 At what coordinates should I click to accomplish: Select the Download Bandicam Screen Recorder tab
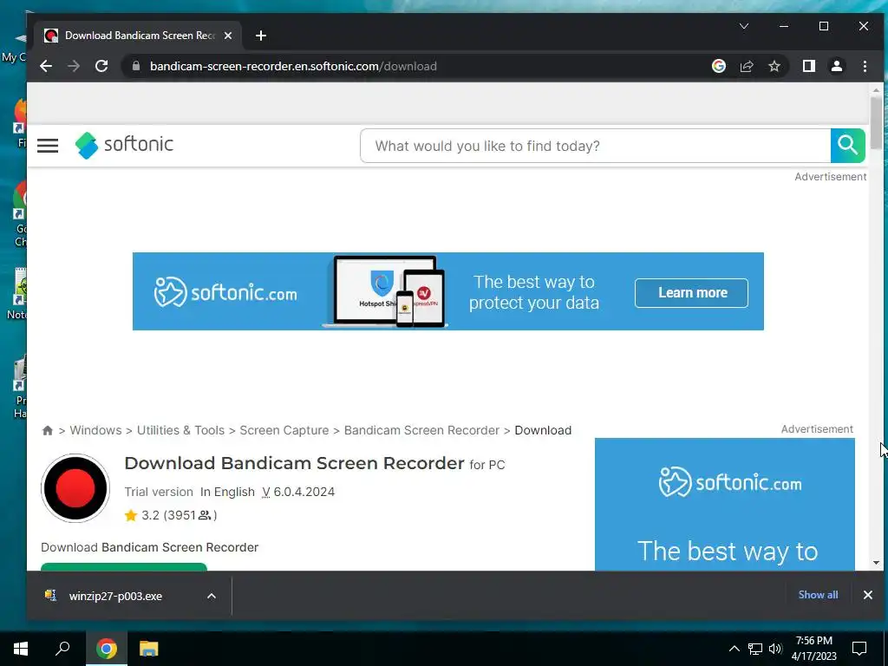point(139,36)
